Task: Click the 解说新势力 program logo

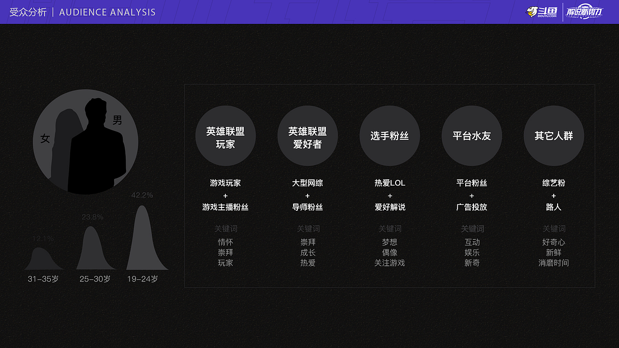Action: click(585, 12)
